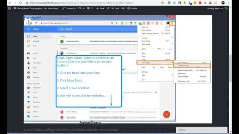Go back with the browser back arrow
This screenshot has height=134, width=239.
(x=10, y=3)
